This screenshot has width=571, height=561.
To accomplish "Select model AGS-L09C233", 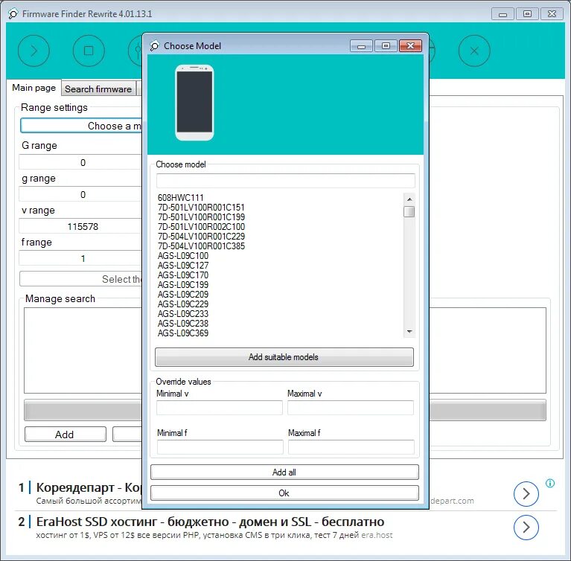I will click(183, 313).
